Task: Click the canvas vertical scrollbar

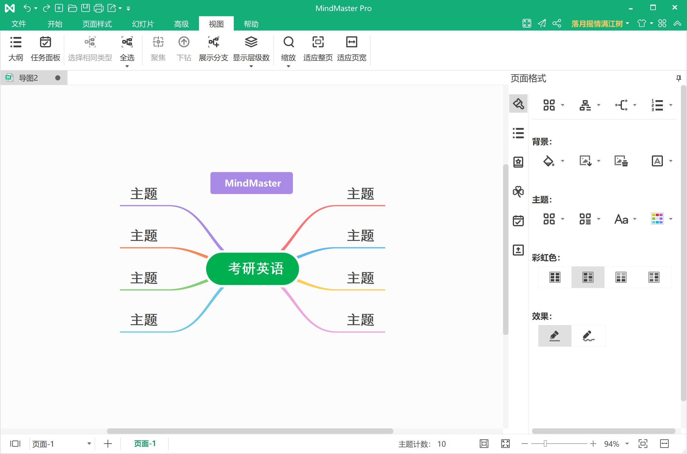Action: [506, 250]
